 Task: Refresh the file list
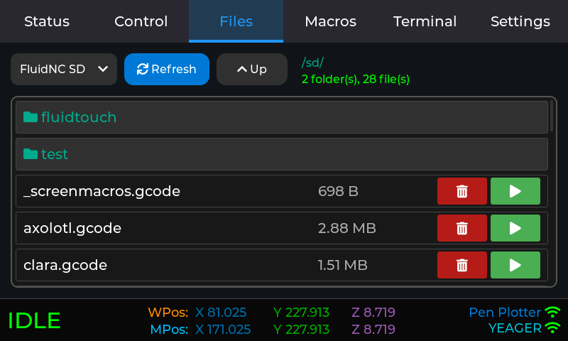pyautogui.click(x=167, y=69)
